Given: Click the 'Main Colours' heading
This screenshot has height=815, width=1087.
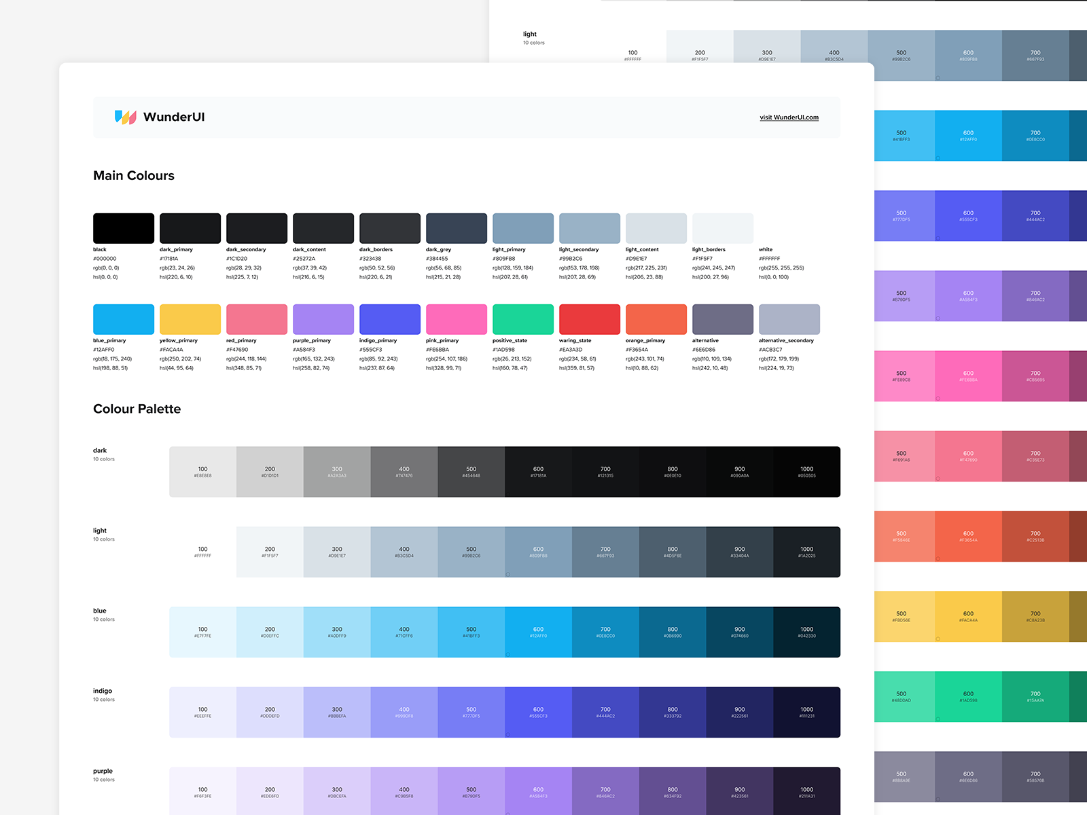Looking at the screenshot, I should coord(134,176).
